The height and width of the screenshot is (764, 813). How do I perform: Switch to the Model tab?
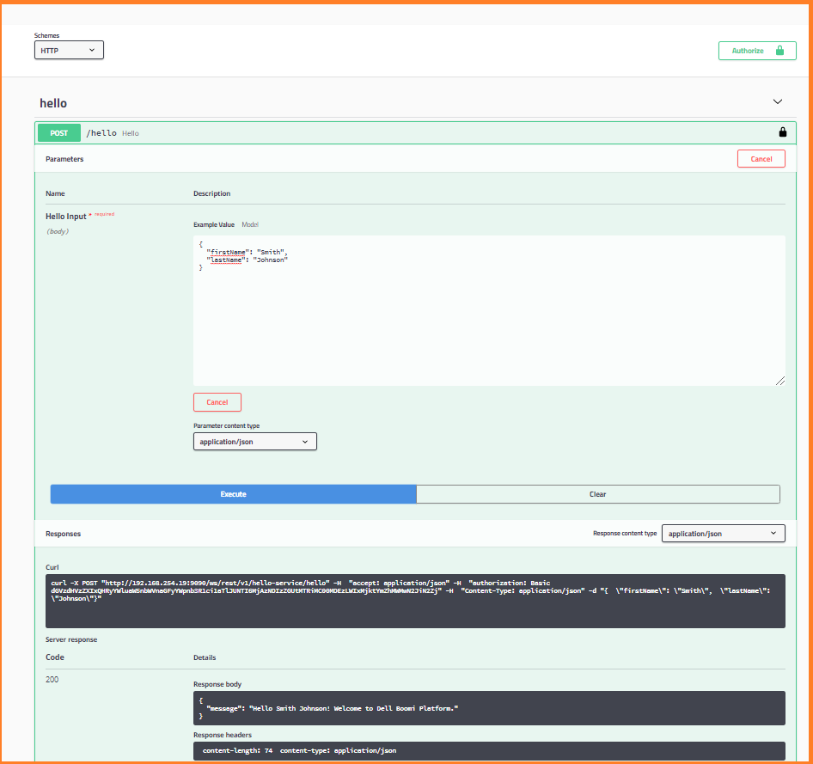pyautogui.click(x=250, y=224)
